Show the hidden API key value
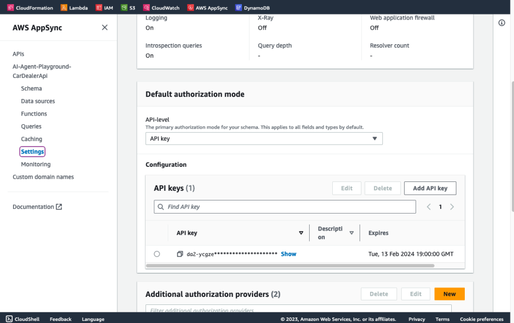514x323 pixels. [x=288, y=254]
